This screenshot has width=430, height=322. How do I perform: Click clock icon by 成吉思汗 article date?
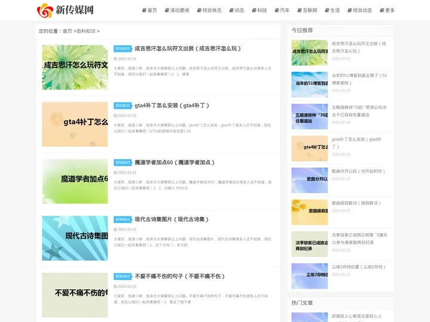115,58
